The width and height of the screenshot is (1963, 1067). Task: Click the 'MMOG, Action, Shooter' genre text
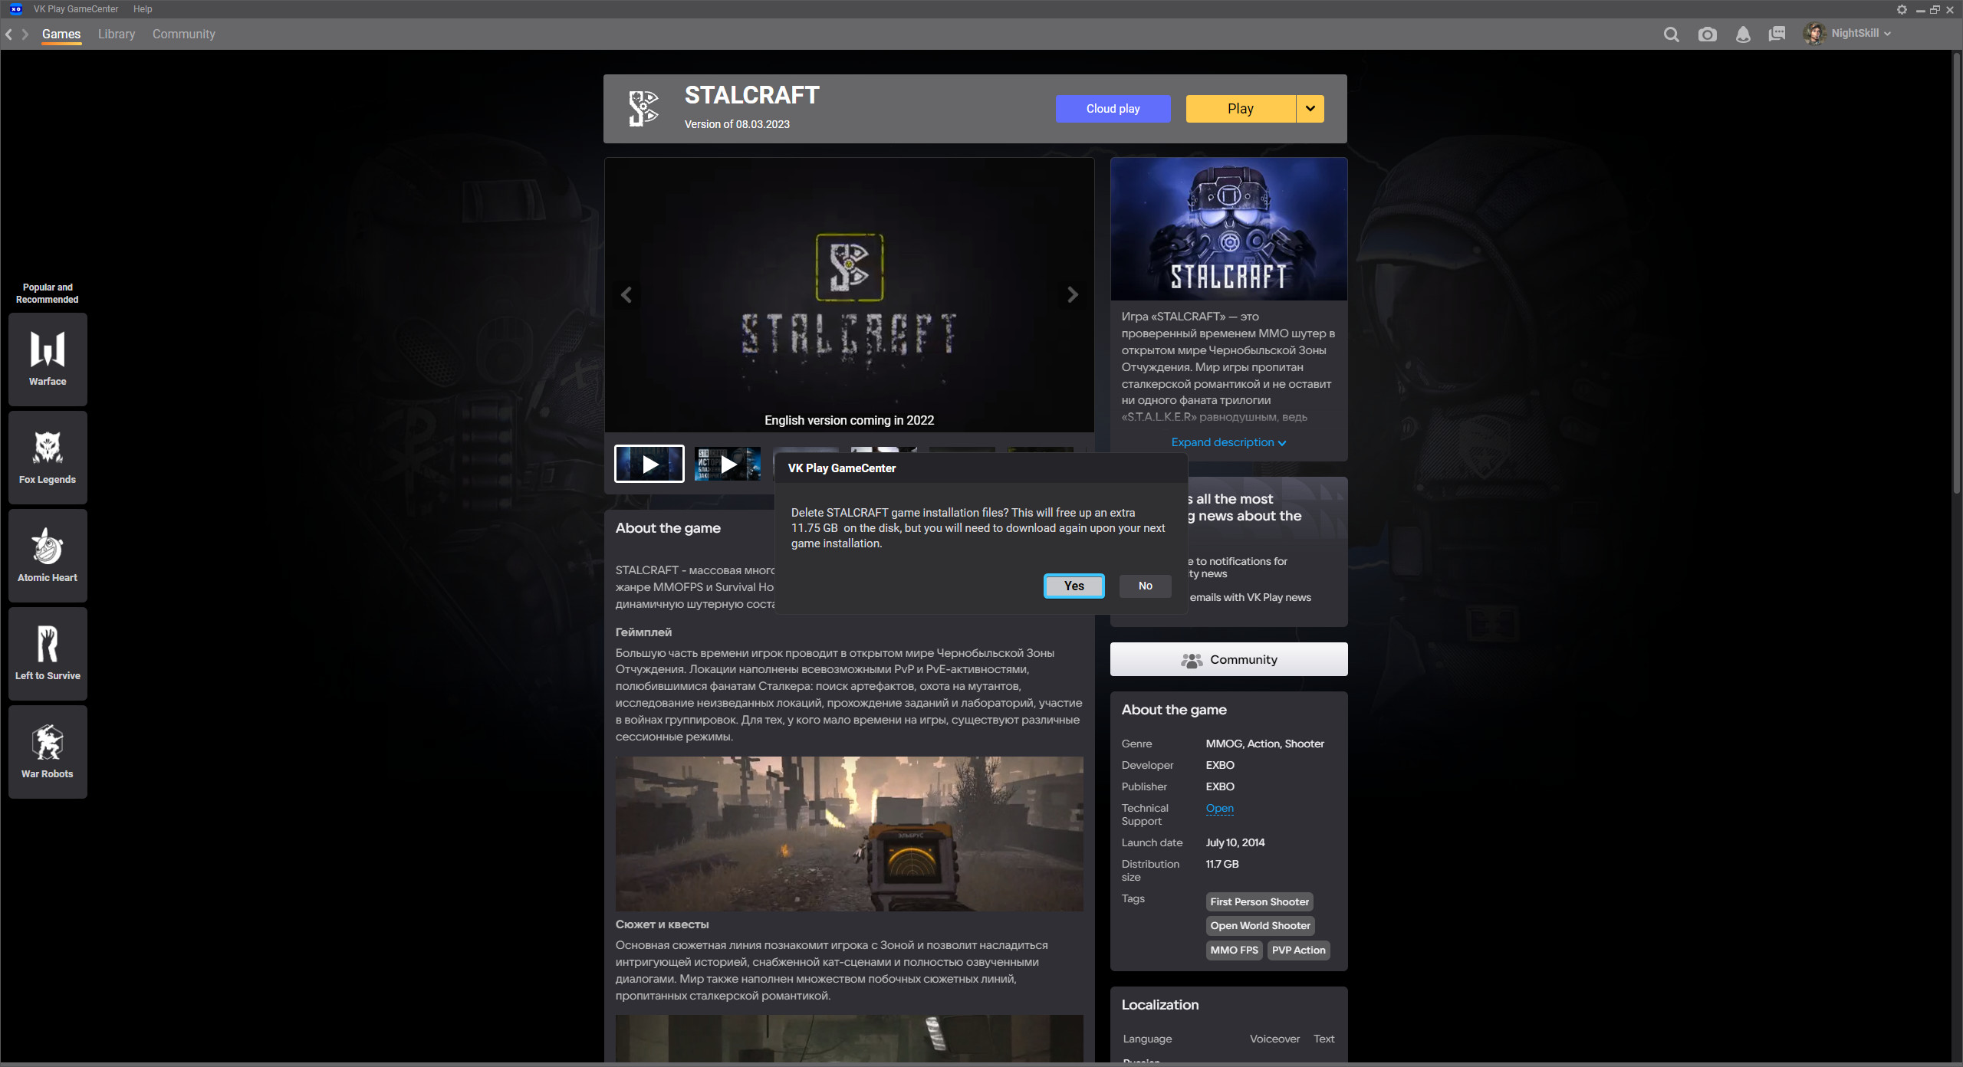[x=1264, y=744]
